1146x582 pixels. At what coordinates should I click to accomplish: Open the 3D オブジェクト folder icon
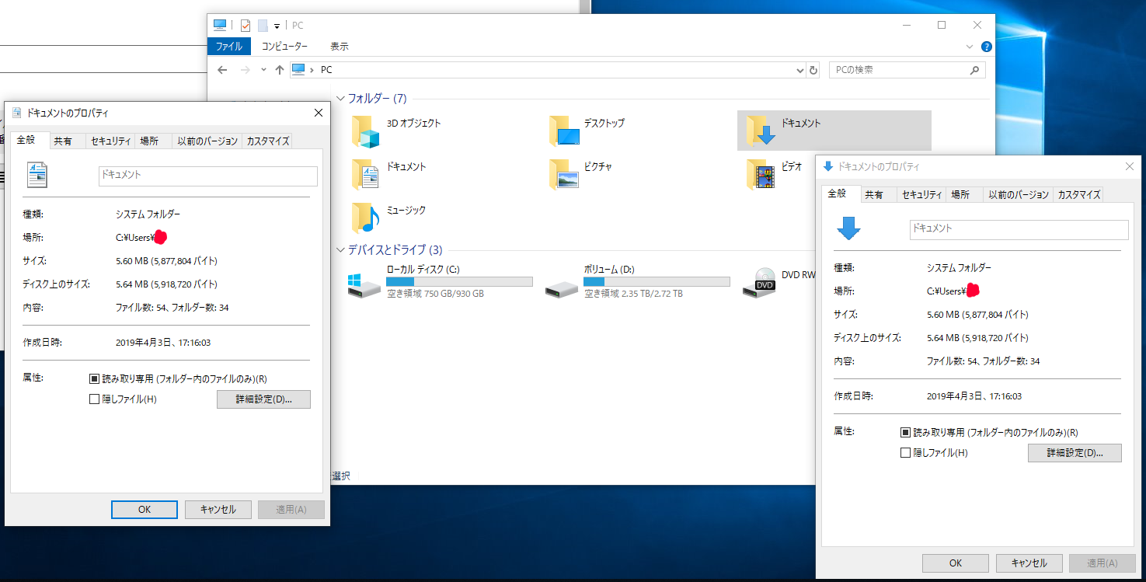[365, 131]
